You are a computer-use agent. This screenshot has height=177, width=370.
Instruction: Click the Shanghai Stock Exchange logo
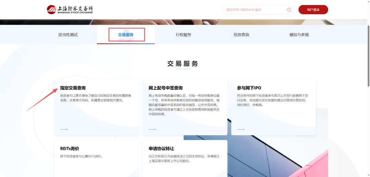[70, 10]
